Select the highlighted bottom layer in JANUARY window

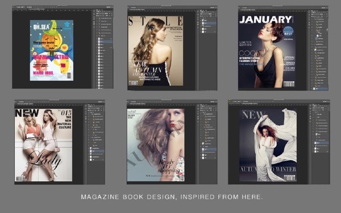point(320,89)
